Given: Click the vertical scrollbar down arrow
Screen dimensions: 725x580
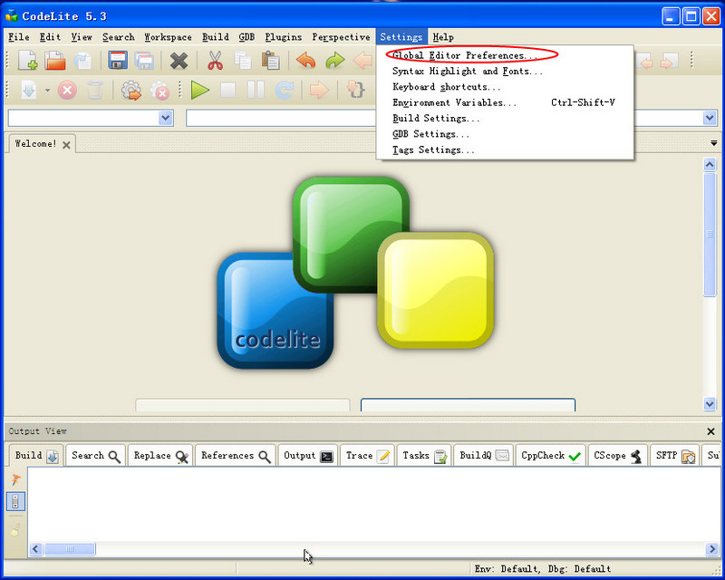Looking at the screenshot, I should (x=710, y=404).
